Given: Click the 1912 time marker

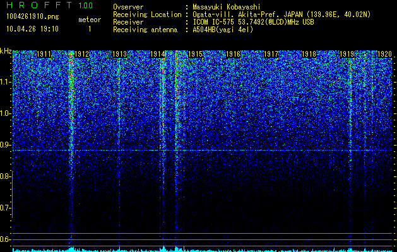Looking at the screenshot, I should coord(82,54).
